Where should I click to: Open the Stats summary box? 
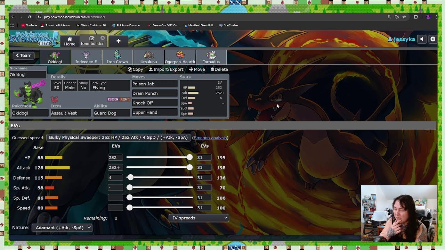click(203, 98)
